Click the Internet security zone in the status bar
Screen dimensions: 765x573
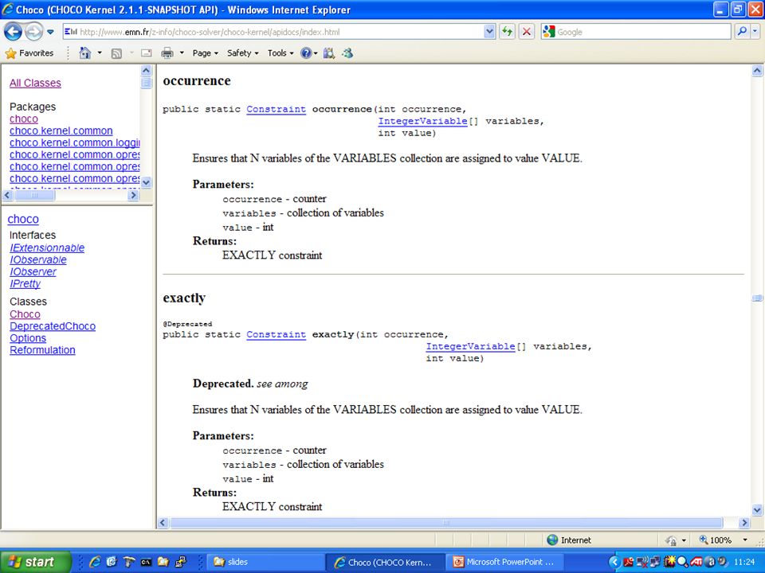(x=569, y=540)
